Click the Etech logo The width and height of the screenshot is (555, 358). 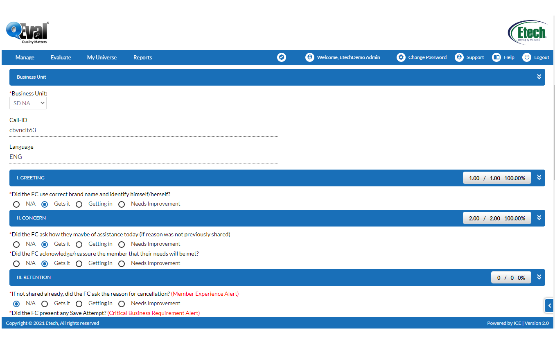coord(528,32)
